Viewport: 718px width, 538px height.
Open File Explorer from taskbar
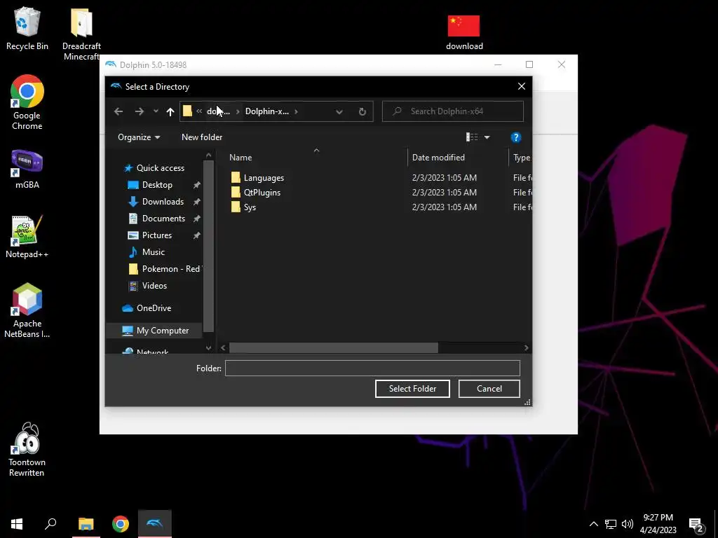86,524
